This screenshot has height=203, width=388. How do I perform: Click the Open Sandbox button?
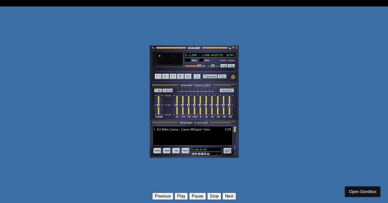(x=362, y=192)
